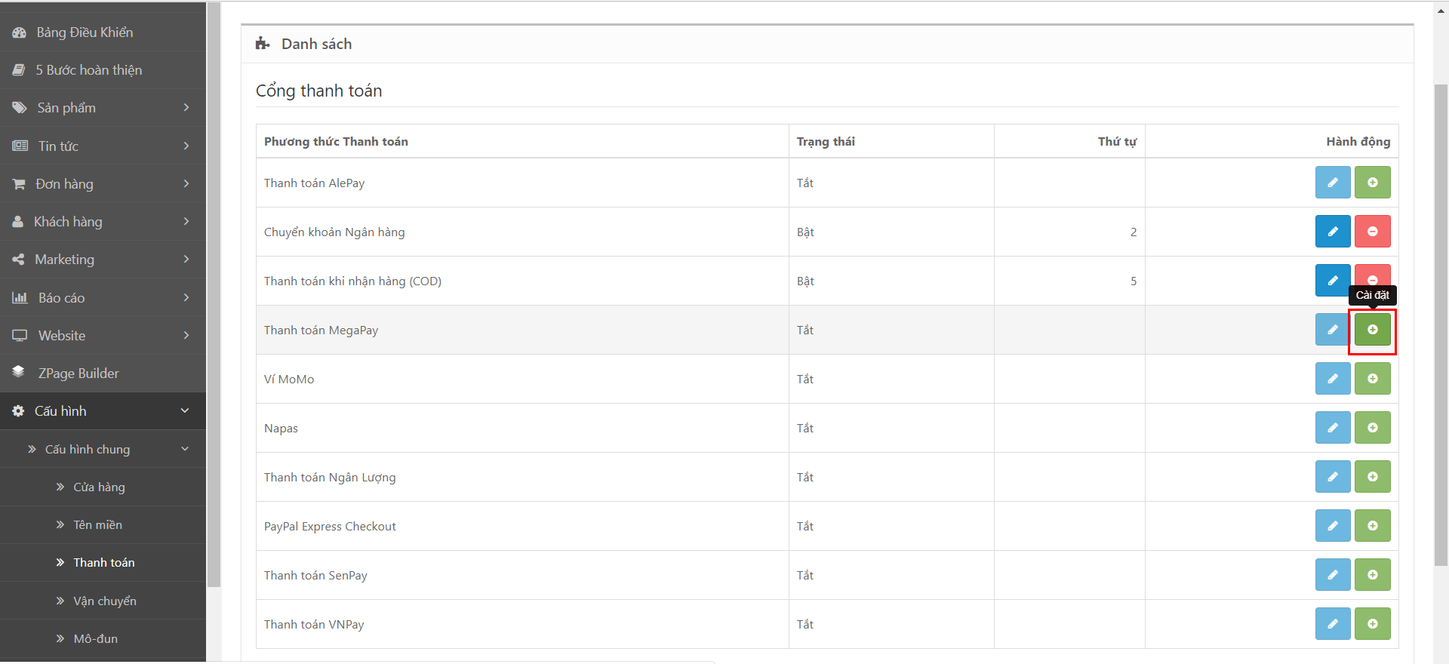Collapse the Cấu hình chung submenu

[x=103, y=449]
